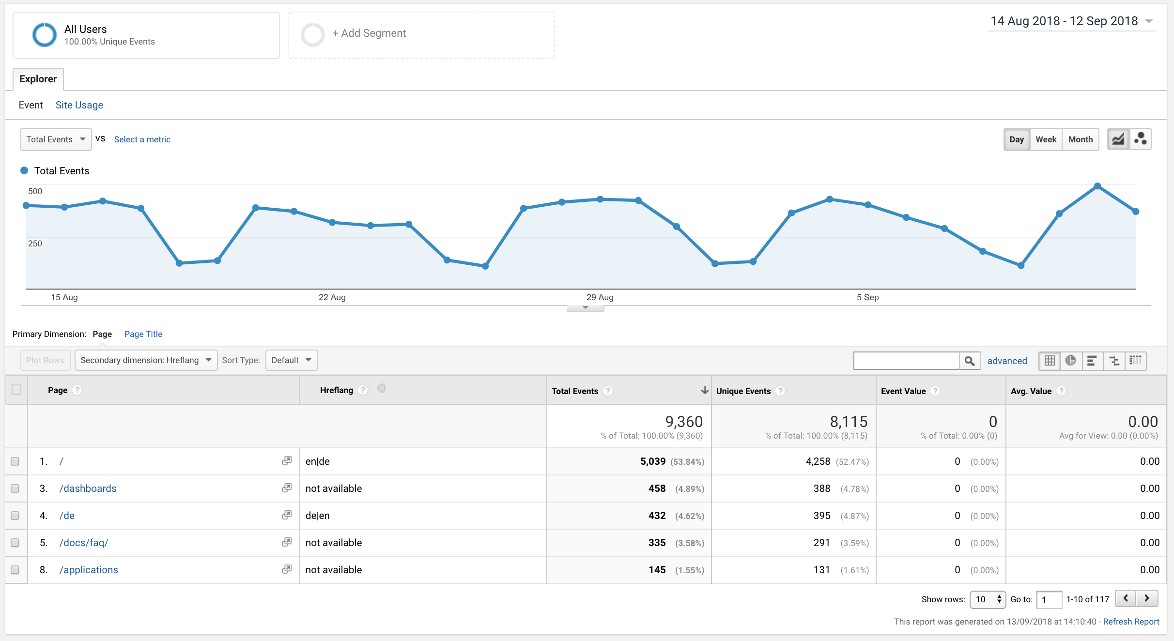
Task: Open help for Page column
Action: click(77, 390)
